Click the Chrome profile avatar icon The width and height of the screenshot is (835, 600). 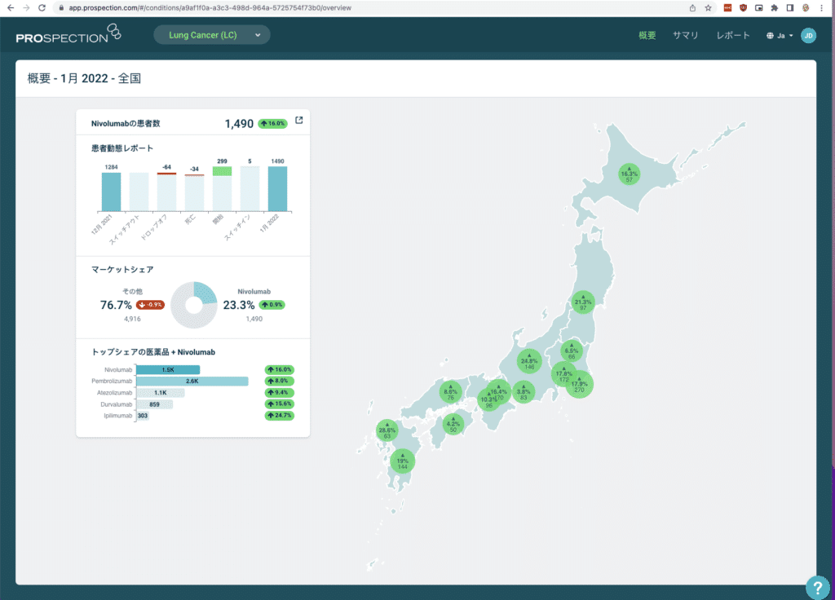coord(806,8)
